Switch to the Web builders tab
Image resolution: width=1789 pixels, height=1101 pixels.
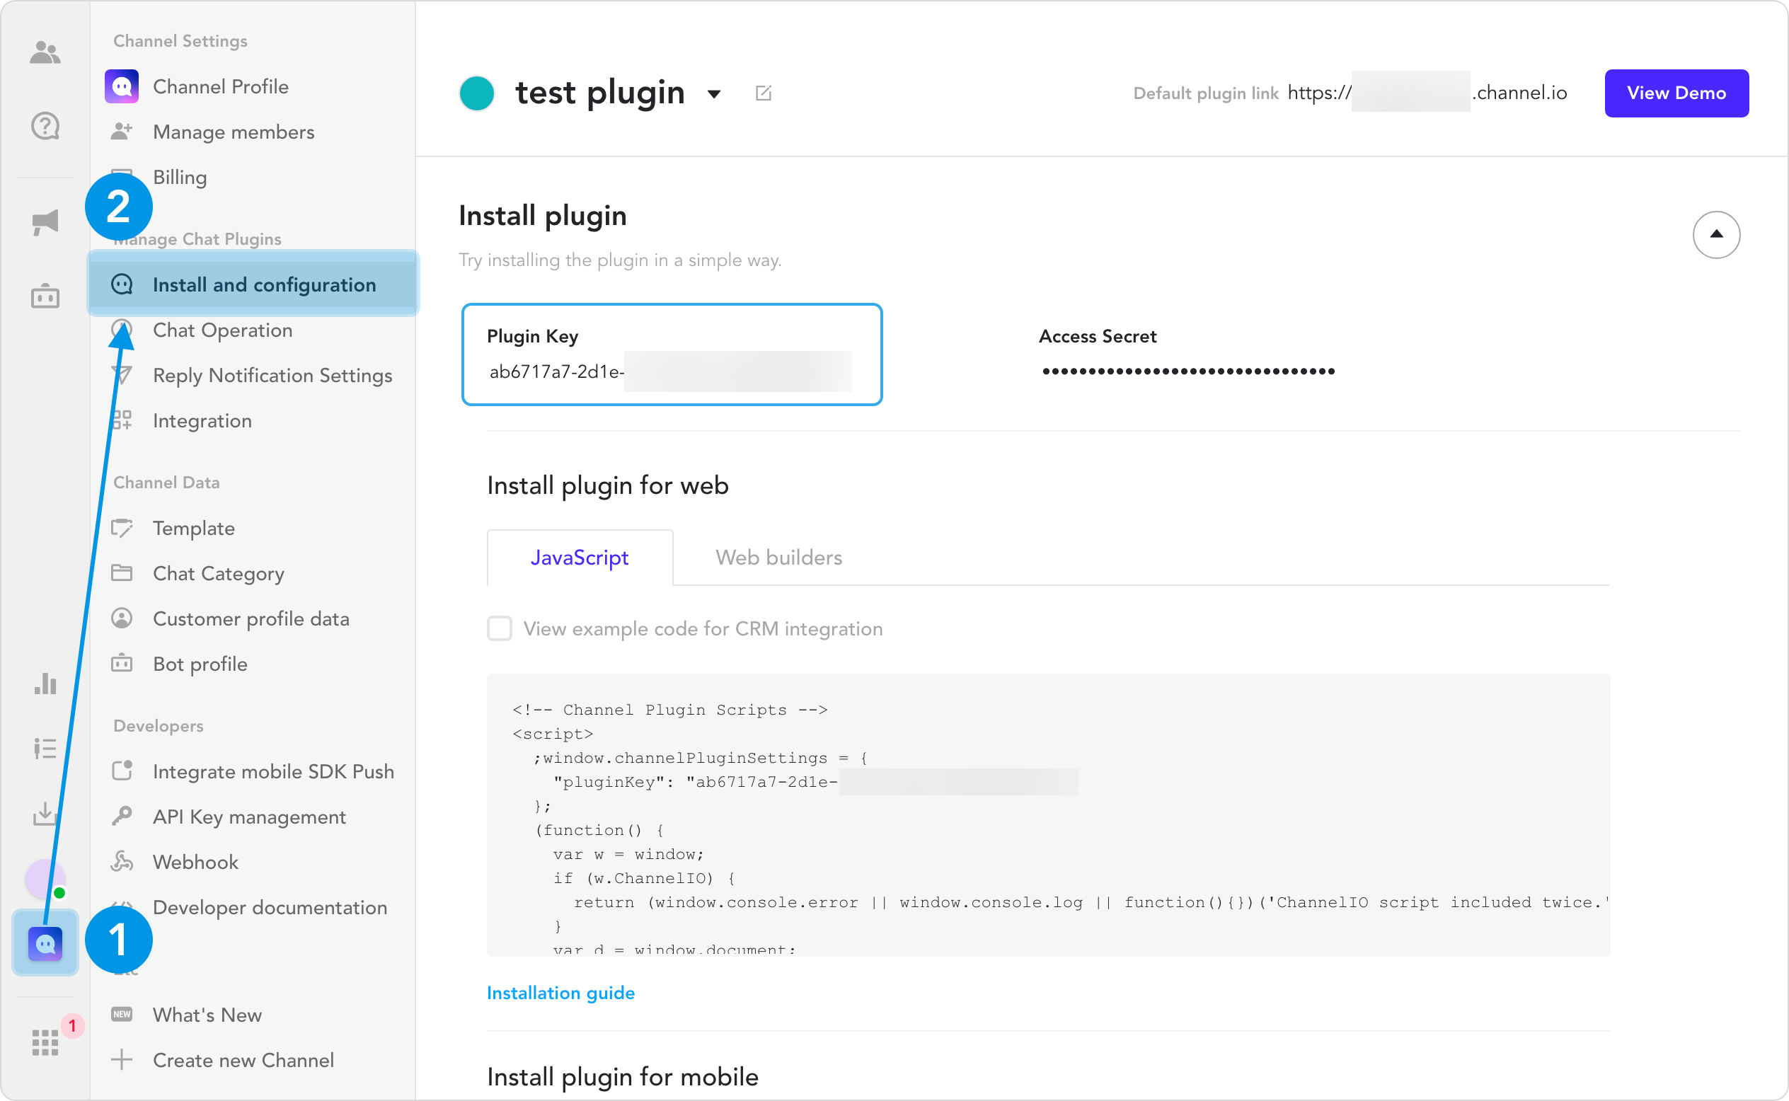click(x=778, y=558)
